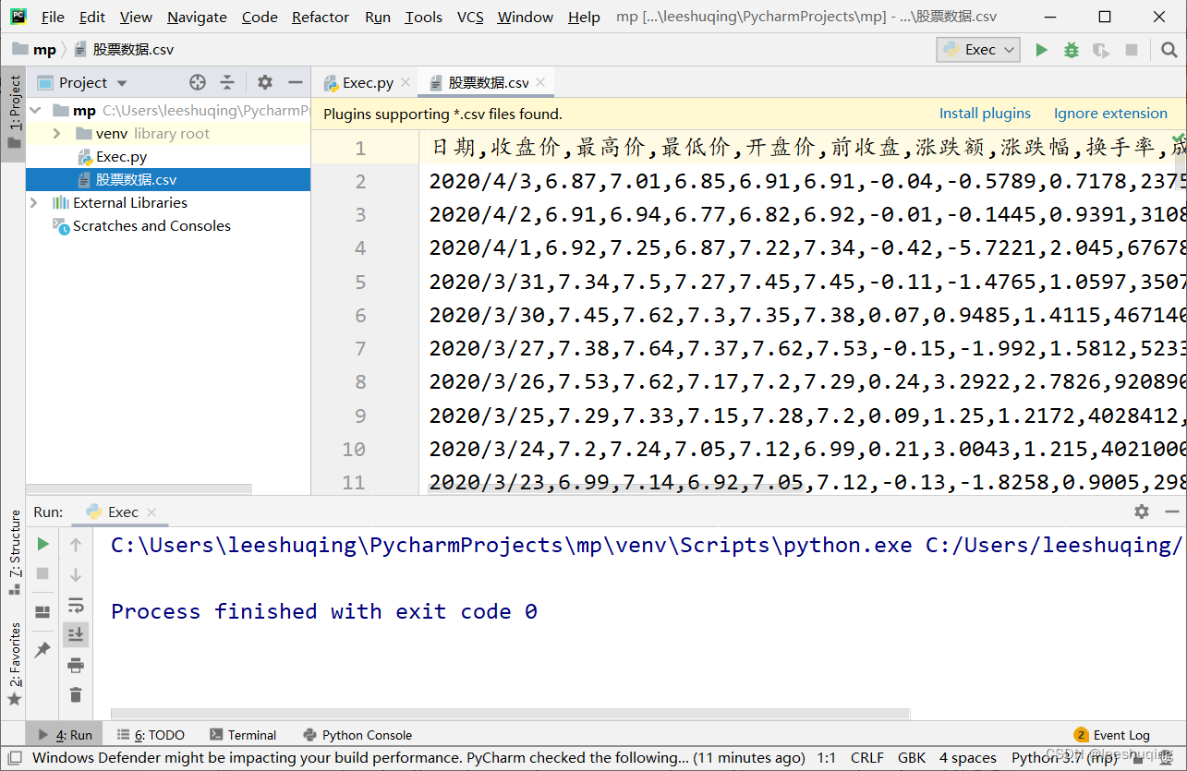
Task: Open the 7: Structure side tab
Action: coord(14,552)
